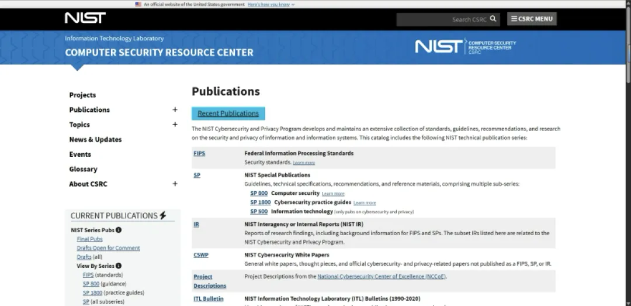Open the IR series link
Viewport: 631px width, 306px height.
pyautogui.click(x=196, y=224)
